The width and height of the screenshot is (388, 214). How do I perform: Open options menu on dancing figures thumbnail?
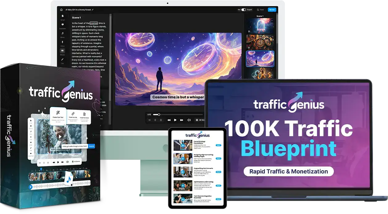click(x=272, y=71)
